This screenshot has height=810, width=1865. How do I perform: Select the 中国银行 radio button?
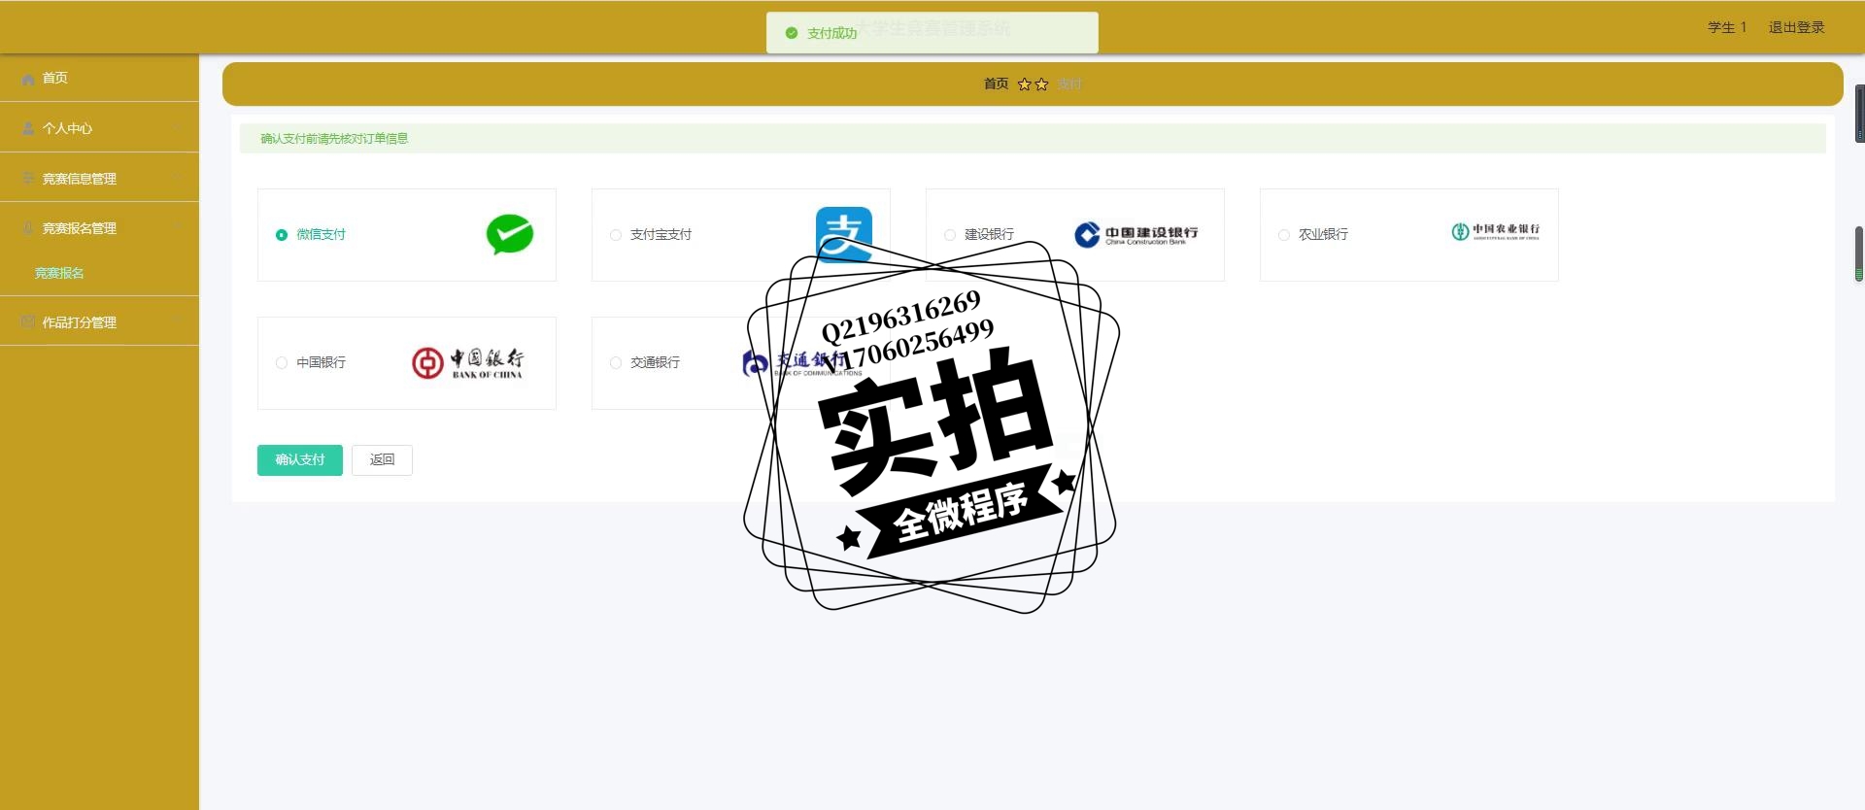[282, 363]
